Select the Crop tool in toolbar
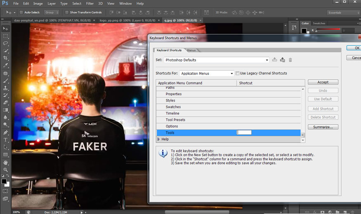The width and height of the screenshot is (361, 214). click(x=5, y=58)
